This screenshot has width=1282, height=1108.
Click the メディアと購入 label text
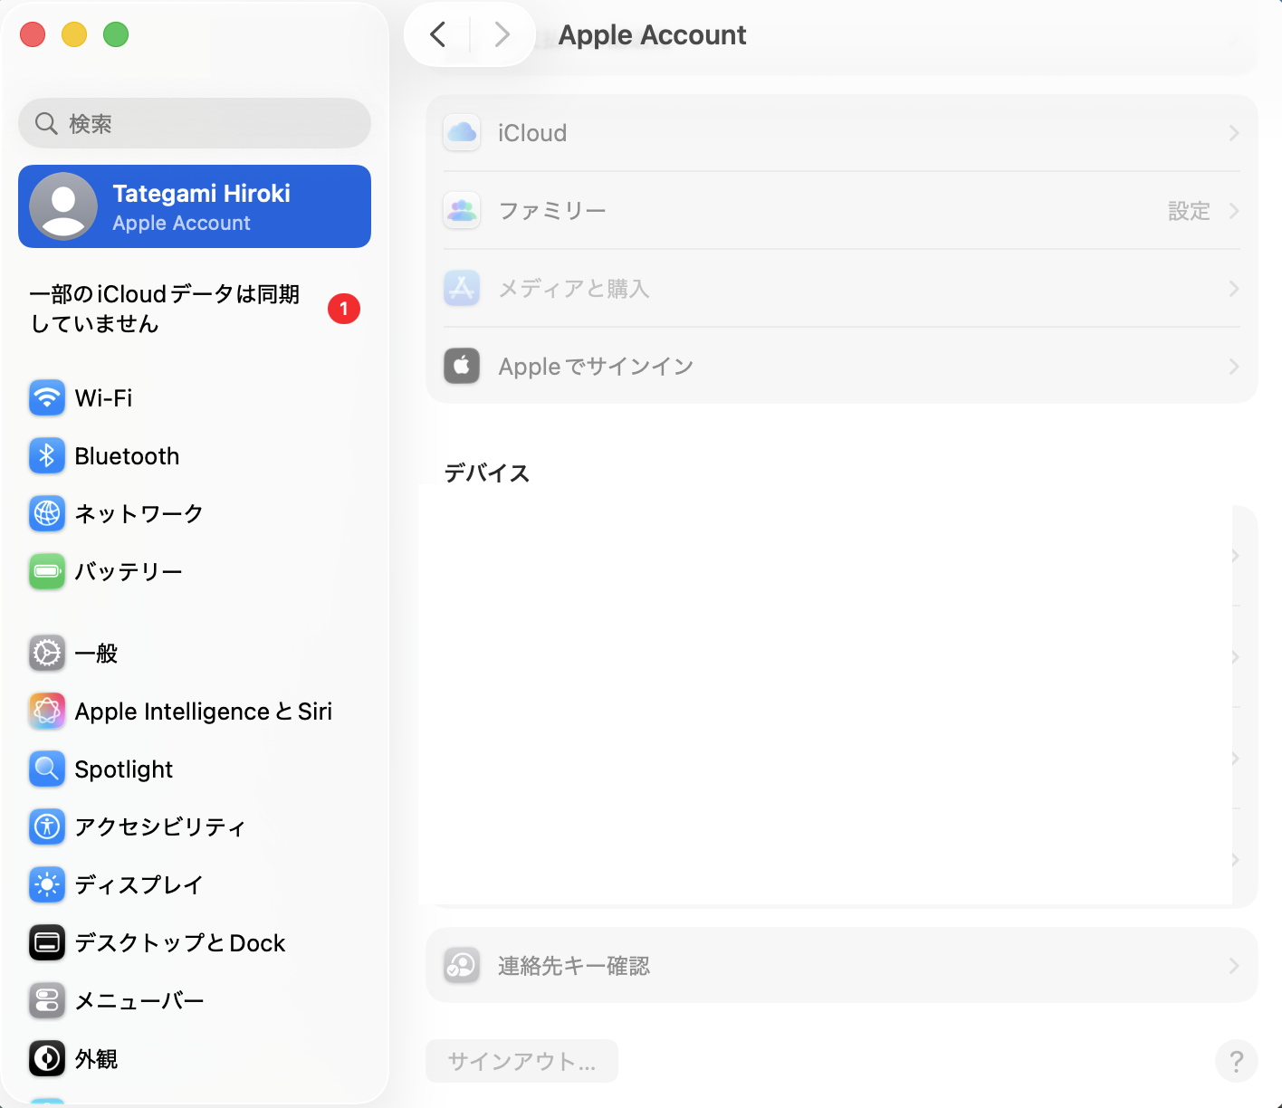[574, 289]
